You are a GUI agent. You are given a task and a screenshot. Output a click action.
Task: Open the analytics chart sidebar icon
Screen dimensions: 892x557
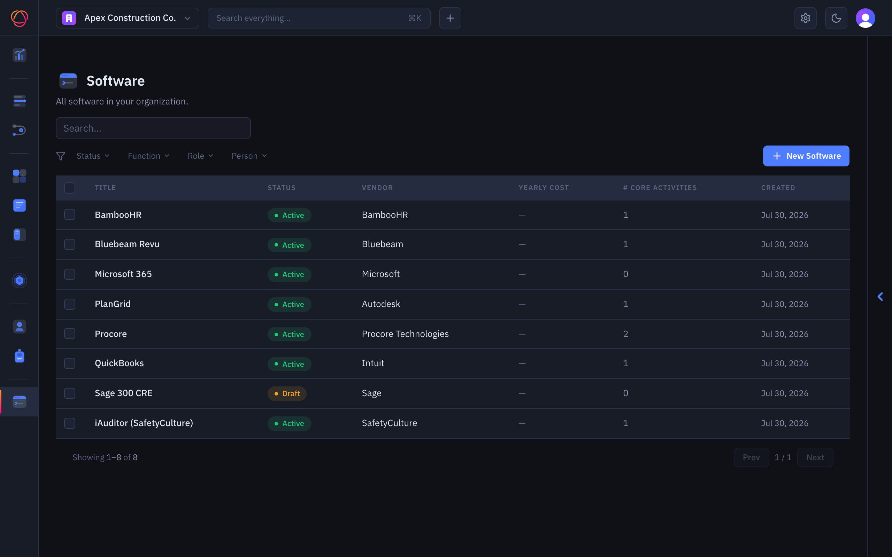point(19,55)
